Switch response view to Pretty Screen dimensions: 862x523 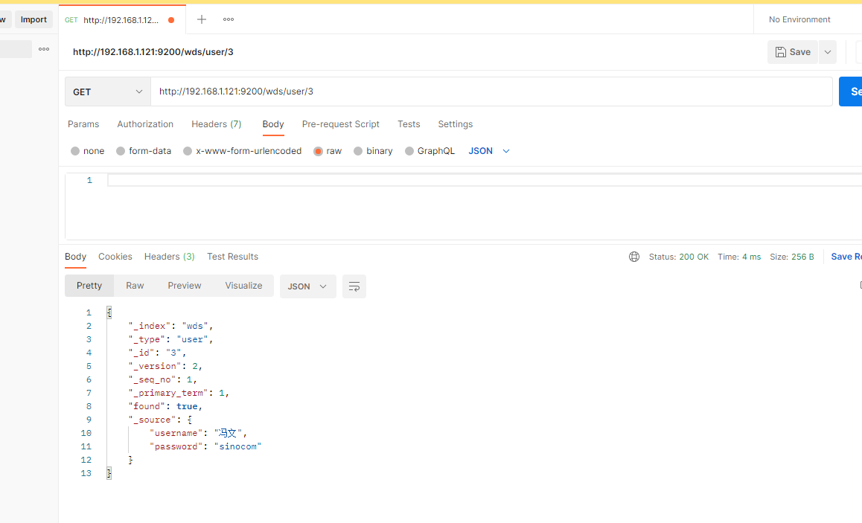89,286
